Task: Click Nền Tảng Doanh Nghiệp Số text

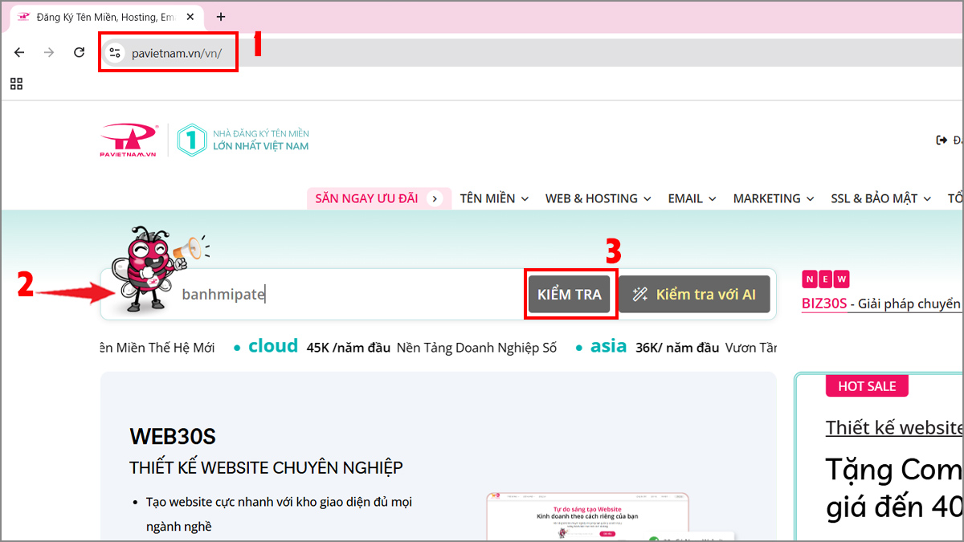Action: click(476, 348)
